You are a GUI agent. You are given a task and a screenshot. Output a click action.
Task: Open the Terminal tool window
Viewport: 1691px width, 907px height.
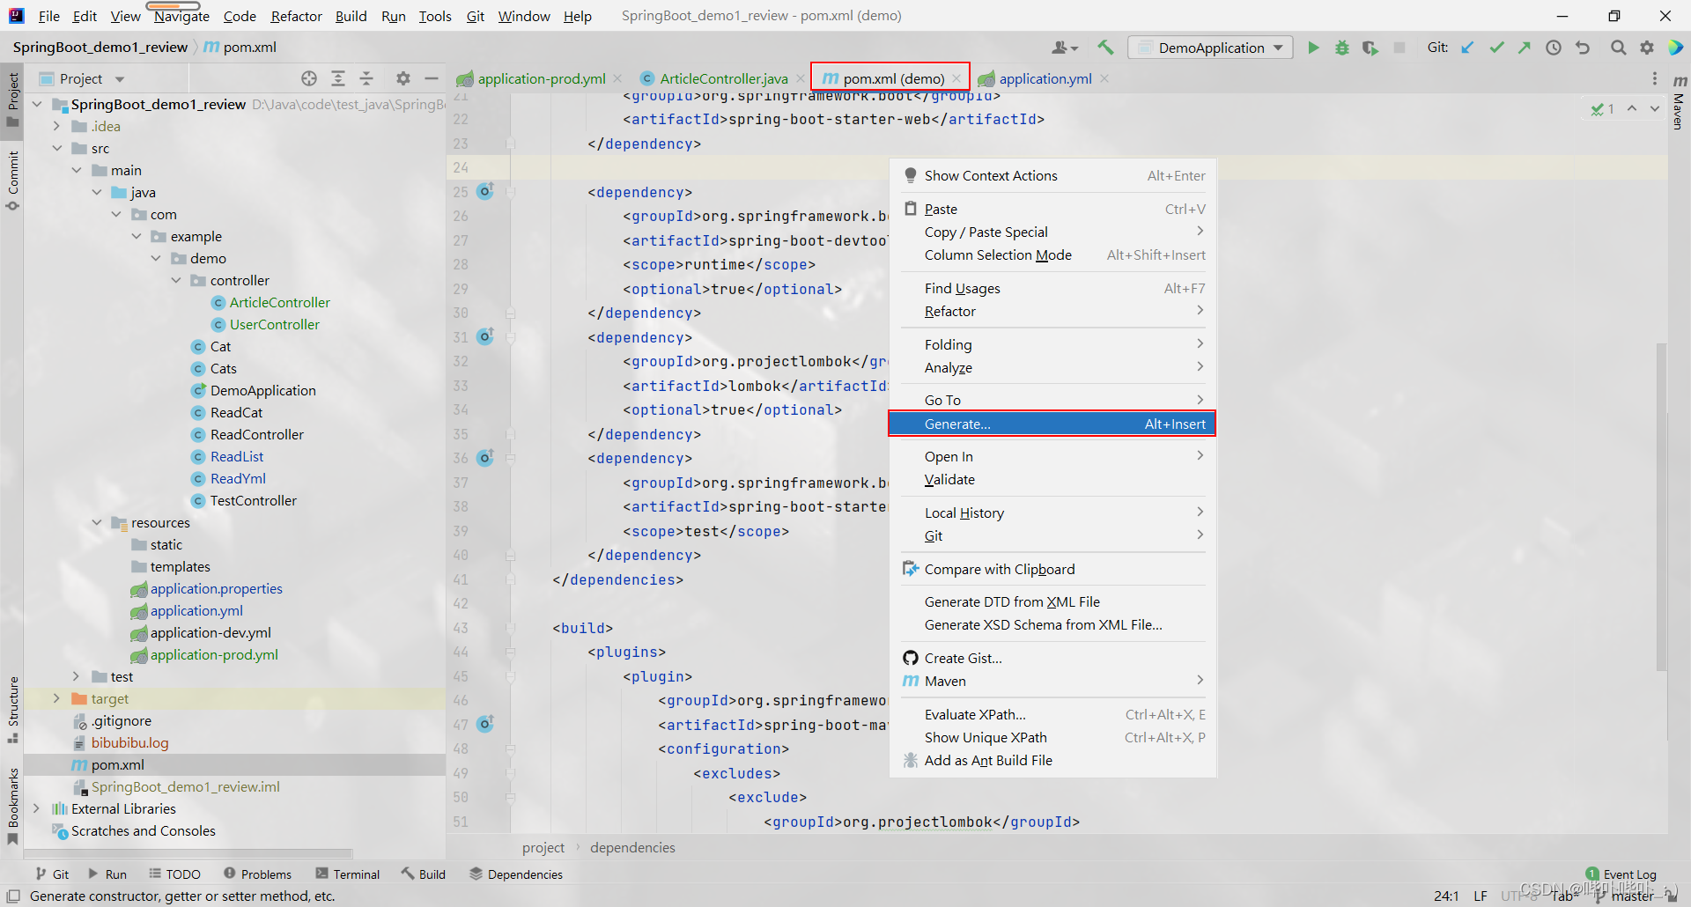tap(348, 874)
